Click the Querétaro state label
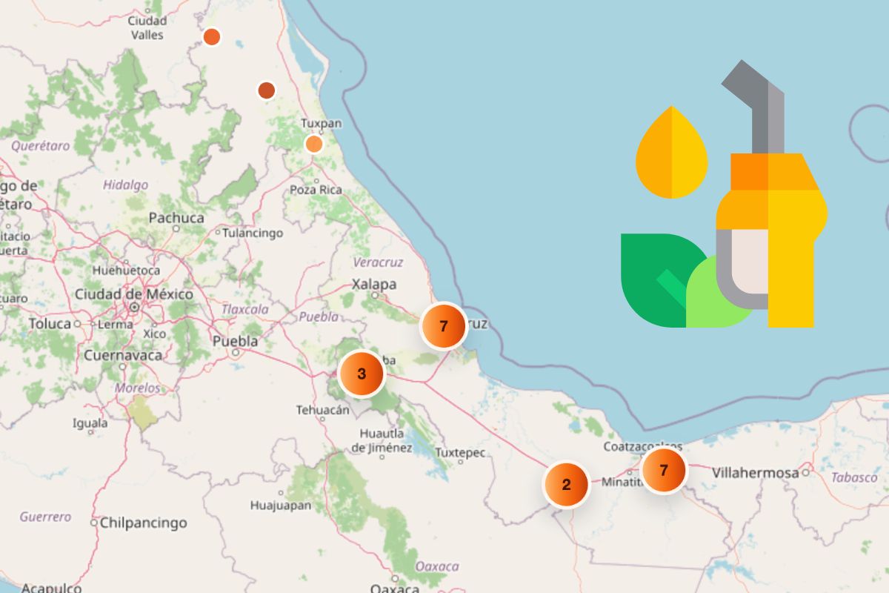The width and height of the screenshot is (889, 593). tap(40, 146)
